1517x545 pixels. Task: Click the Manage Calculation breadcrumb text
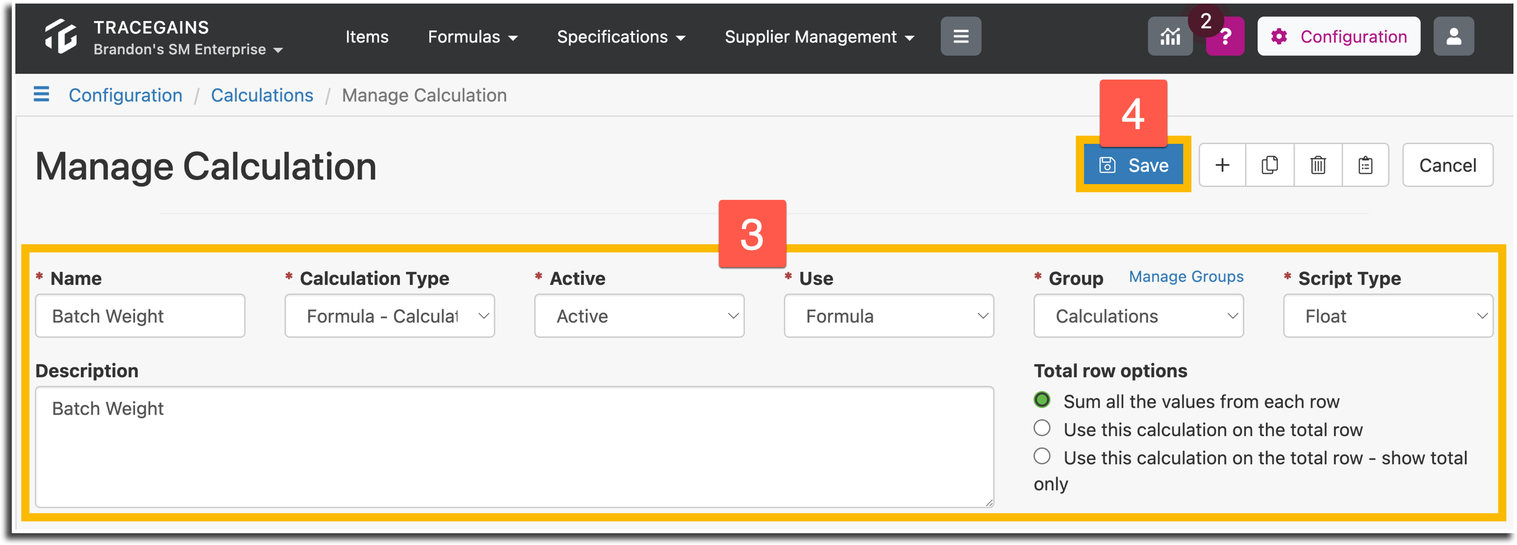[424, 95]
